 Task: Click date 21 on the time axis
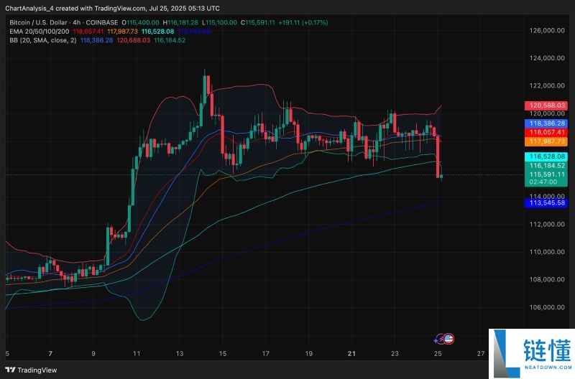pos(351,354)
